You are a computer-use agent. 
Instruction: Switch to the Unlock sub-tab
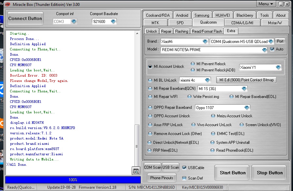[152, 31]
